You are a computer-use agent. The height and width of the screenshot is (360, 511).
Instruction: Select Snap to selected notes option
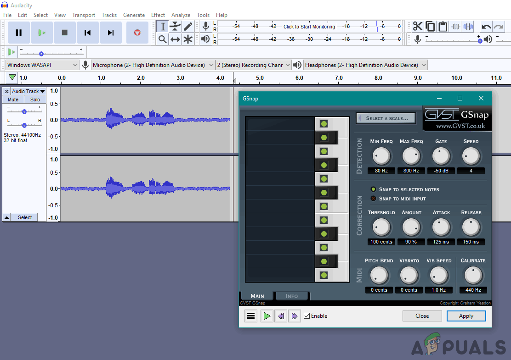[374, 189]
